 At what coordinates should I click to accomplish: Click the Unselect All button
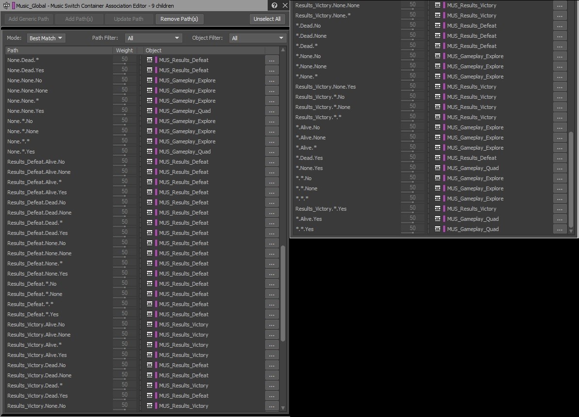(267, 19)
